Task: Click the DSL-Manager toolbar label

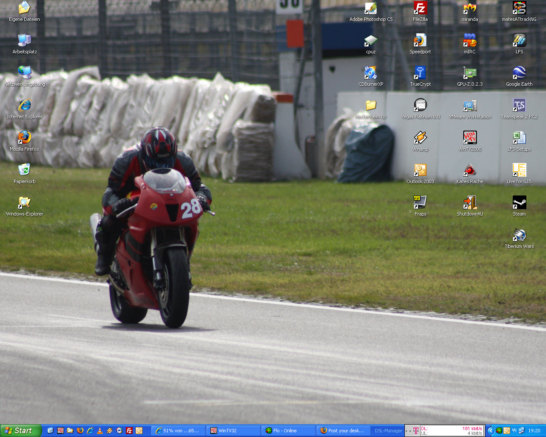Action: [388, 431]
